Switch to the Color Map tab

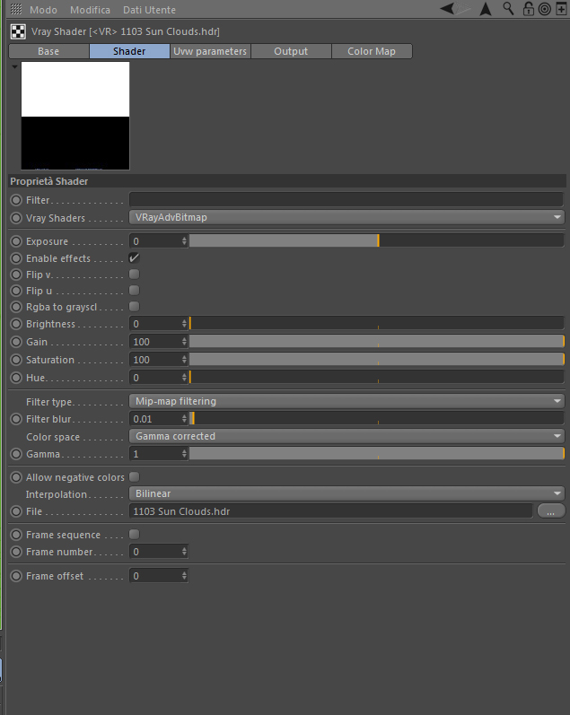372,51
